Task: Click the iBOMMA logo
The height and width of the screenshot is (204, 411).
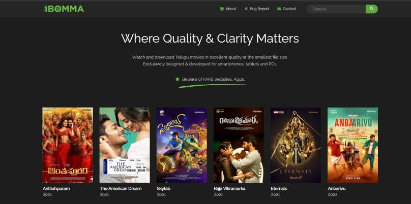Action: [x=64, y=9]
